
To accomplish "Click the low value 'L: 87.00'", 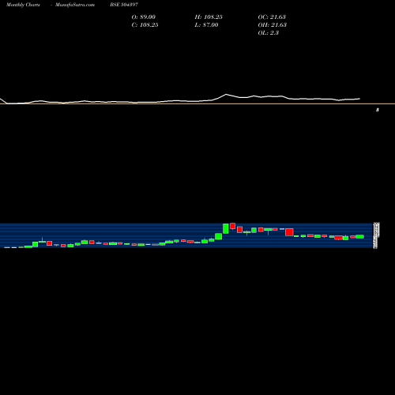I will pos(206,25).
